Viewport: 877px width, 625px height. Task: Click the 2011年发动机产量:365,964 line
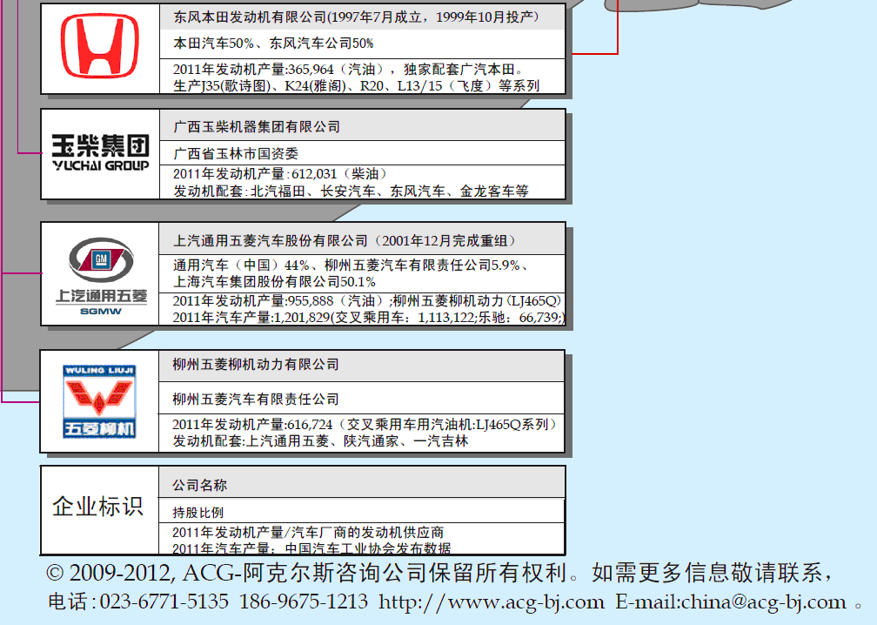tap(348, 70)
